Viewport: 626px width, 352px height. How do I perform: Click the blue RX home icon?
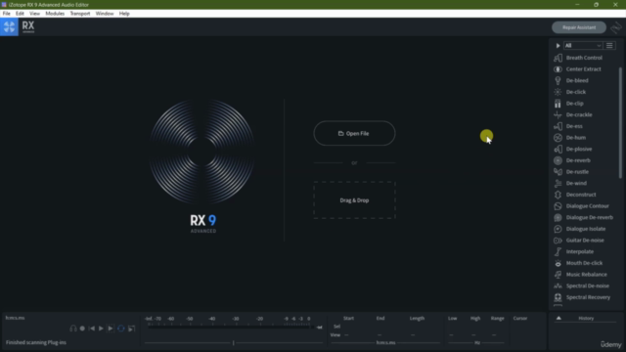coord(9,27)
